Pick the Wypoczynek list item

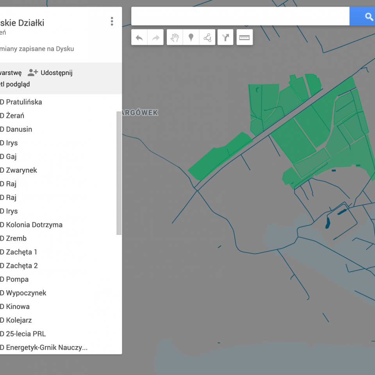[26, 293]
